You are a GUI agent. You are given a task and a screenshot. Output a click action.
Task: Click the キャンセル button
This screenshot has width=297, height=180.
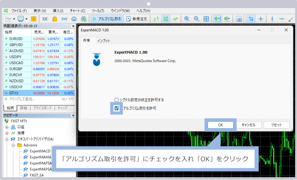click(x=248, y=125)
